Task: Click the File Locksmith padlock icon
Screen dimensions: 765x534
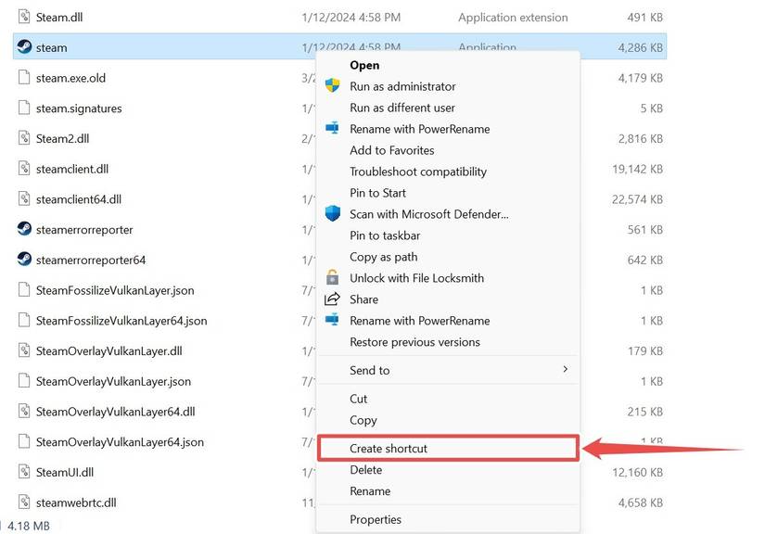Action: click(x=332, y=278)
